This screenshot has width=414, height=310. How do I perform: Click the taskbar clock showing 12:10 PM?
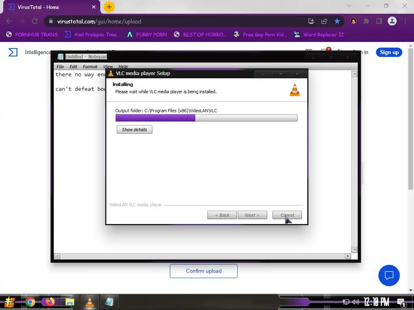point(376,302)
